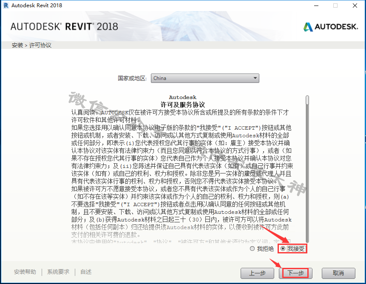Click the disabled maximize window button
The image size is (366, 284).
(335, 6)
